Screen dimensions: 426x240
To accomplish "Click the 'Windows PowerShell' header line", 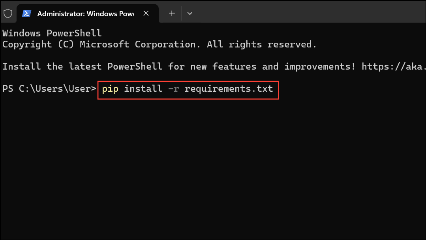I will (52, 33).
